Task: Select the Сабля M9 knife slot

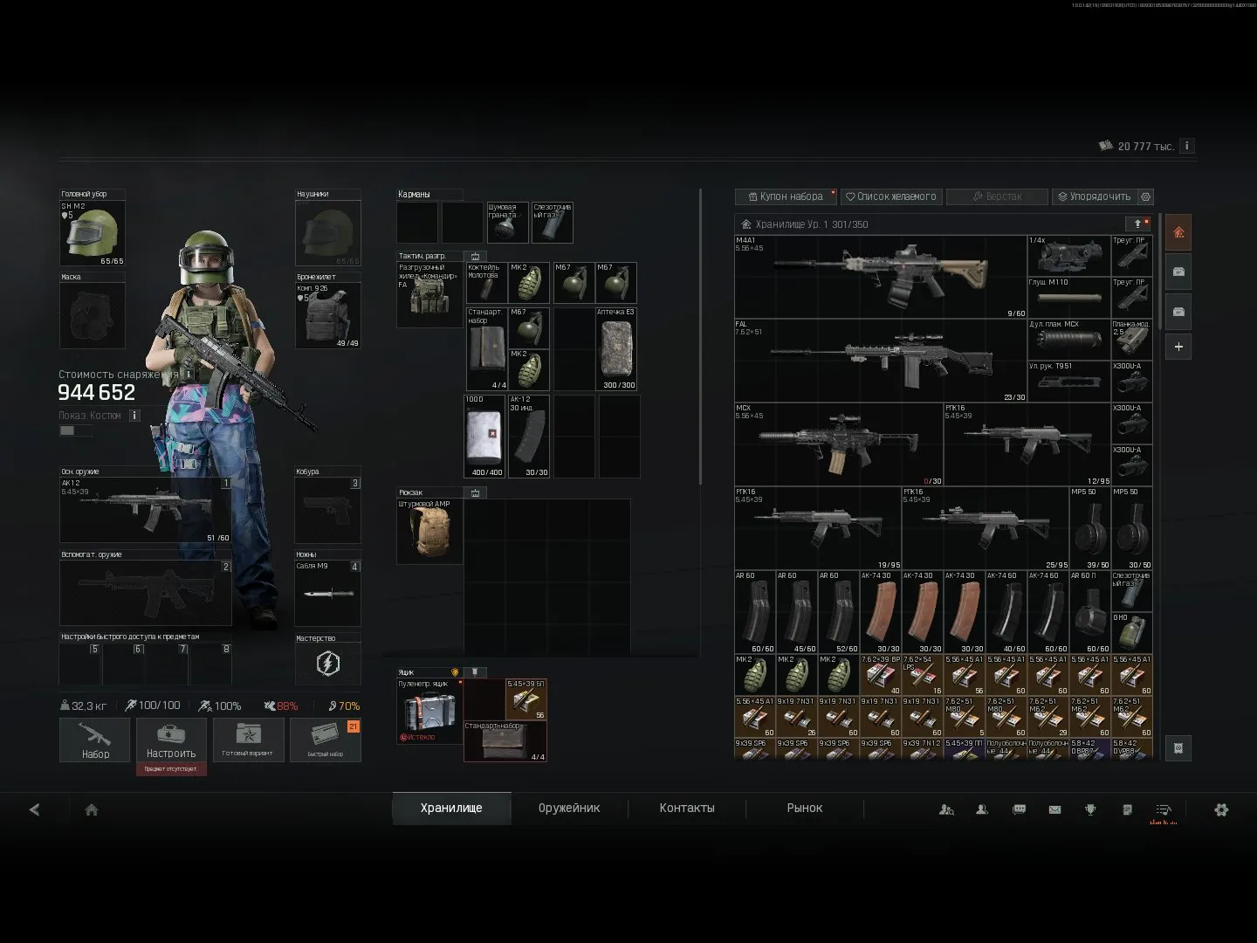Action: tap(328, 593)
